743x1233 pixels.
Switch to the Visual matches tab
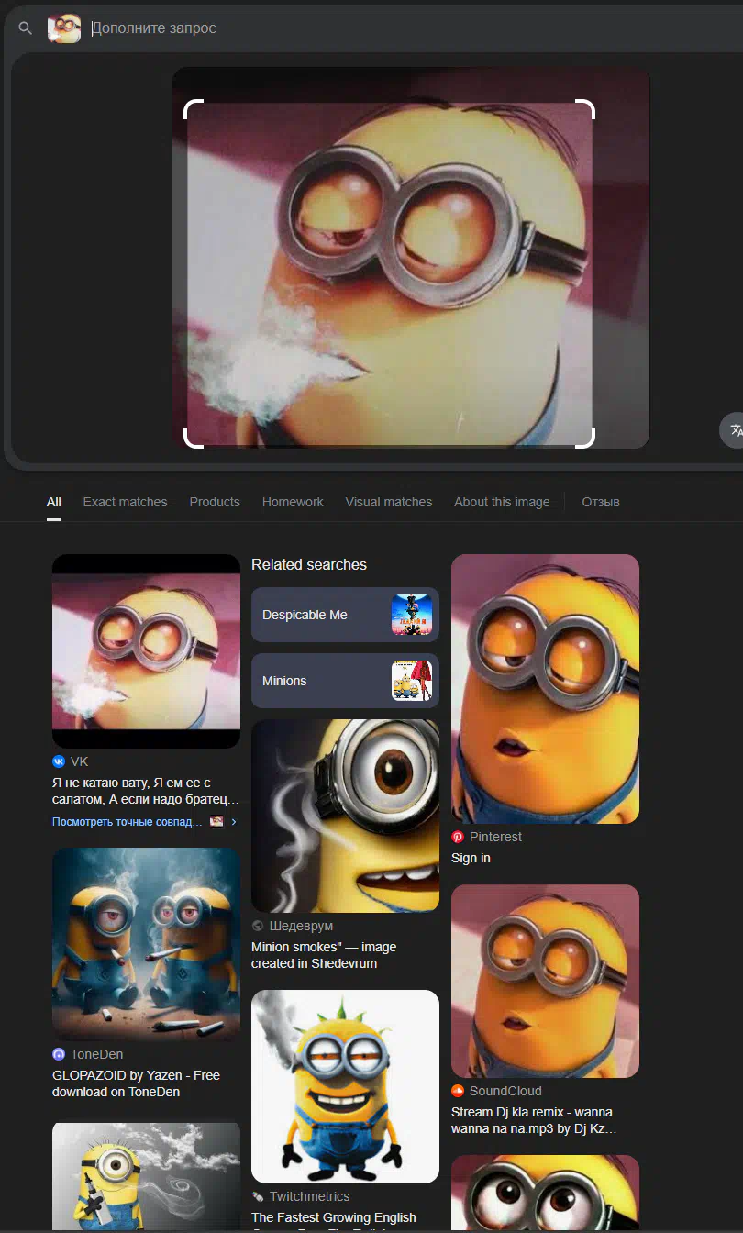coord(389,502)
